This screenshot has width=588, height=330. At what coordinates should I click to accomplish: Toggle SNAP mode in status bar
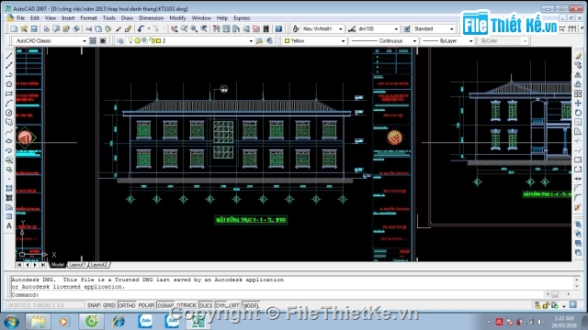pos(94,305)
